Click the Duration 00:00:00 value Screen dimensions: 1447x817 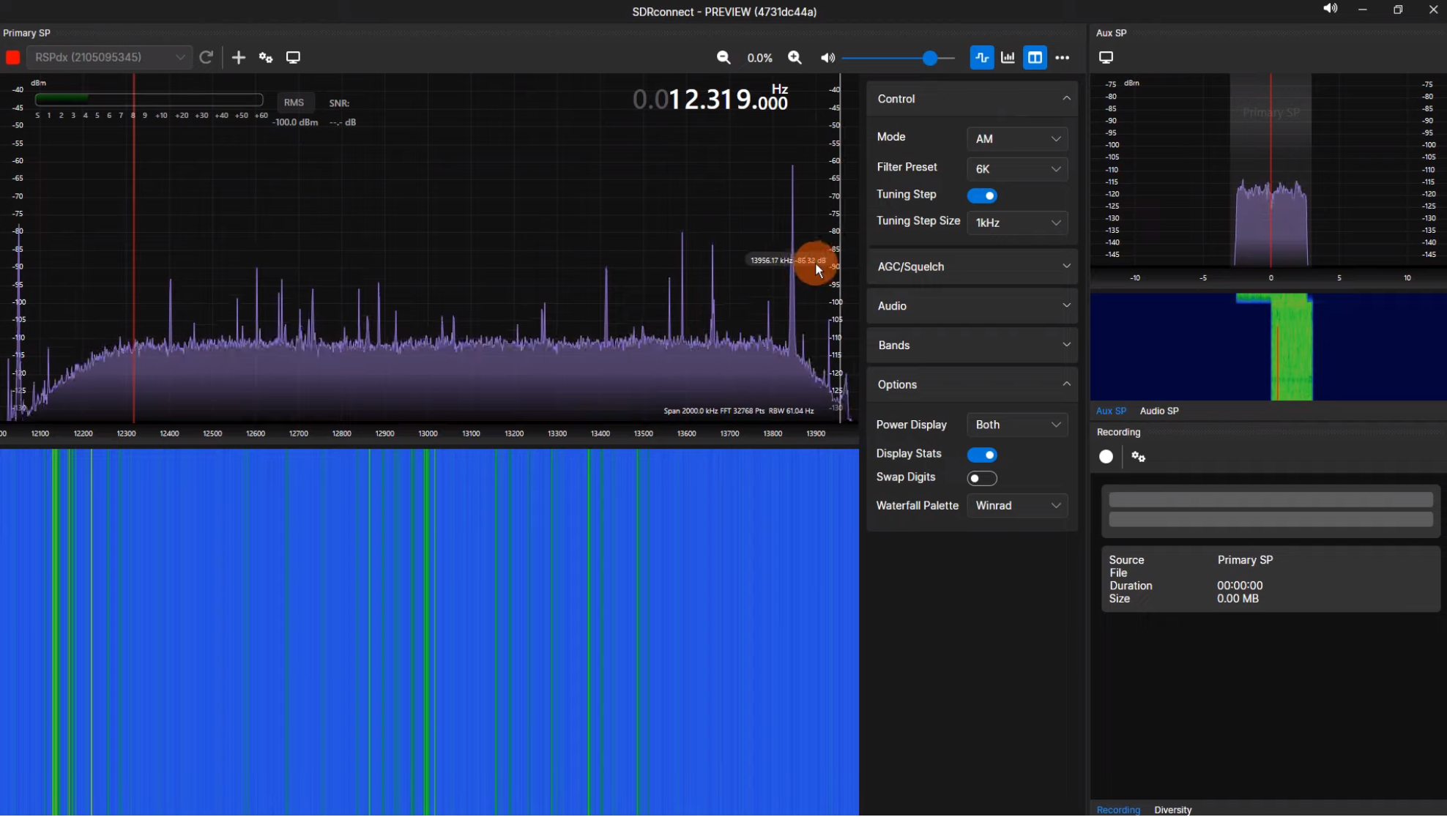coord(1240,586)
